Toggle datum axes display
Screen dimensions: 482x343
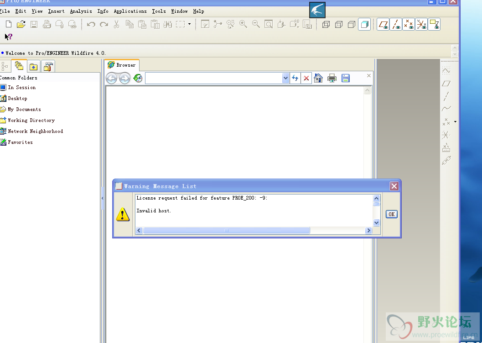coord(396,24)
